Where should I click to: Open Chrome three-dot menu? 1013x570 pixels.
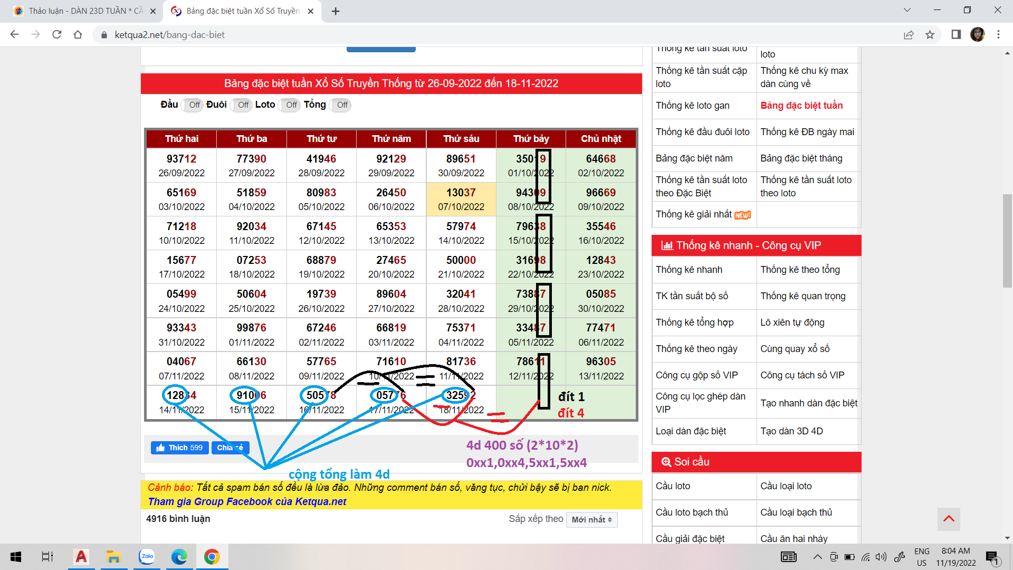click(998, 35)
